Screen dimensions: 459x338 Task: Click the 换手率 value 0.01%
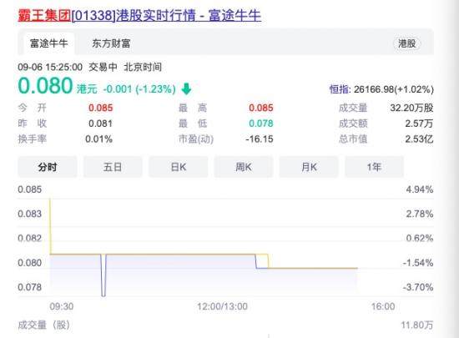99,139
